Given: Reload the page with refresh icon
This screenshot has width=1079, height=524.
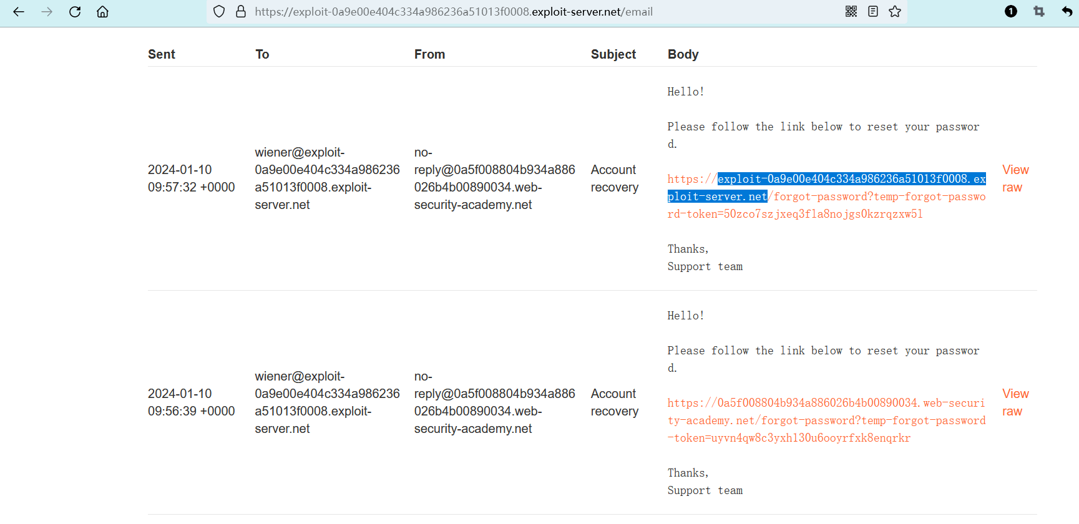Looking at the screenshot, I should point(75,12).
